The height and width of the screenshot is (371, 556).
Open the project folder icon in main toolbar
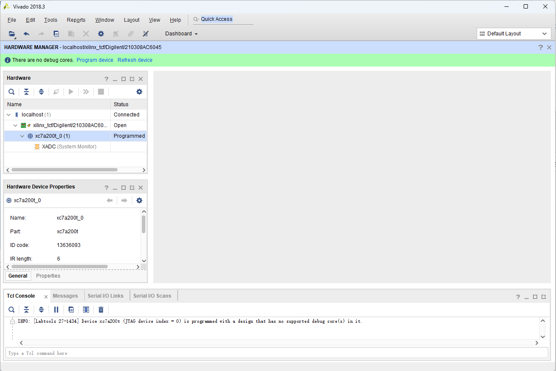click(12, 34)
